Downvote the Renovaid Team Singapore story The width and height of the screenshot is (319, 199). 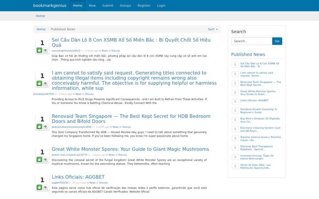tap(45, 126)
